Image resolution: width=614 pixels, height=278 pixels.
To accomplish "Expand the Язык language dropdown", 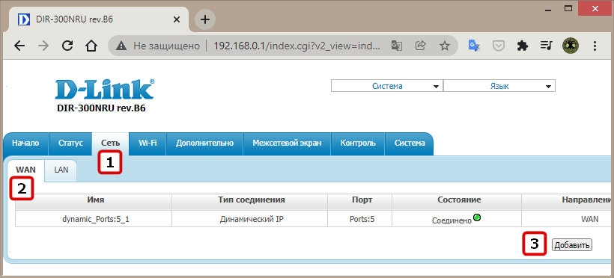I will click(x=499, y=87).
